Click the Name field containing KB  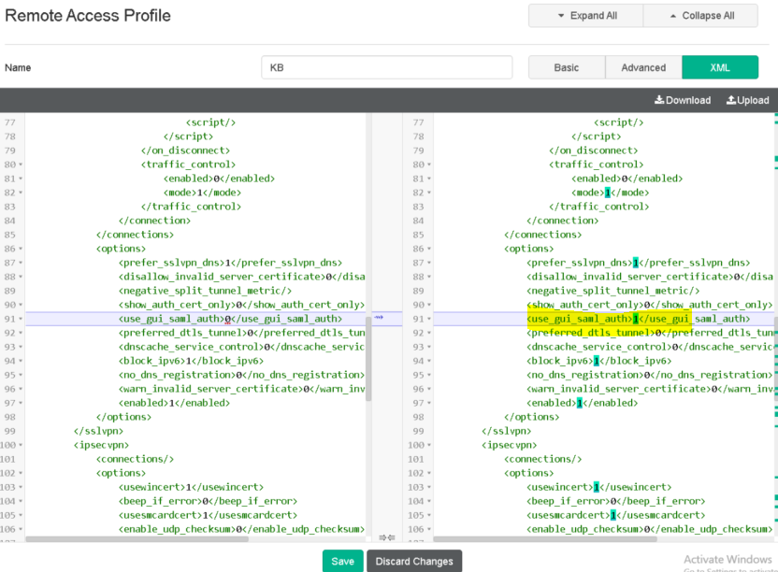tap(386, 67)
